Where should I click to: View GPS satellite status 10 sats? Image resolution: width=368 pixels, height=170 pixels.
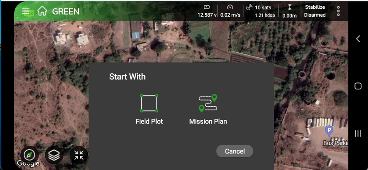261,11
